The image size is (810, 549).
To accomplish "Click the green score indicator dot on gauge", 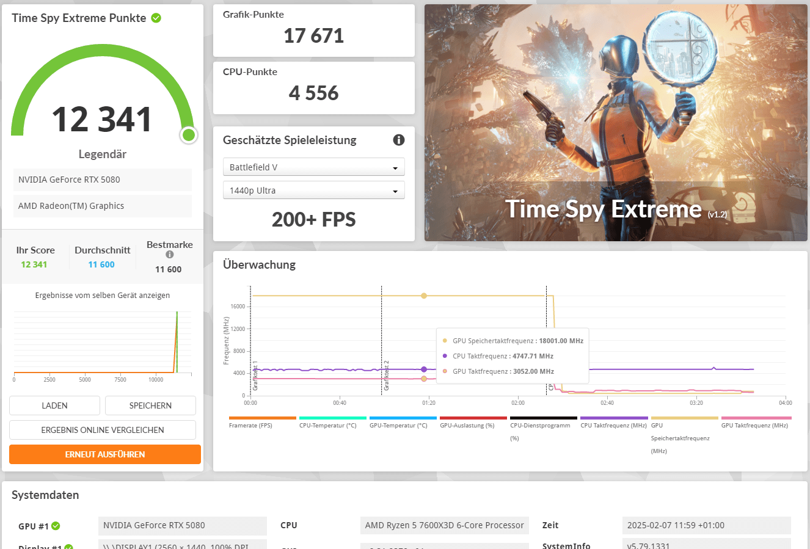I will tap(189, 135).
